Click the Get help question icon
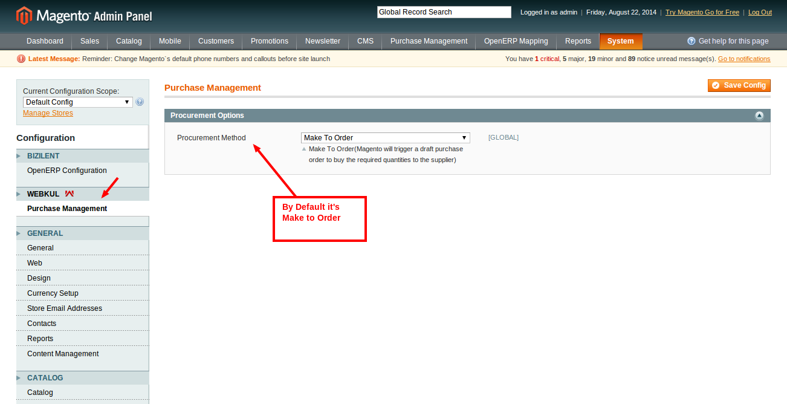The image size is (787, 404). click(691, 41)
